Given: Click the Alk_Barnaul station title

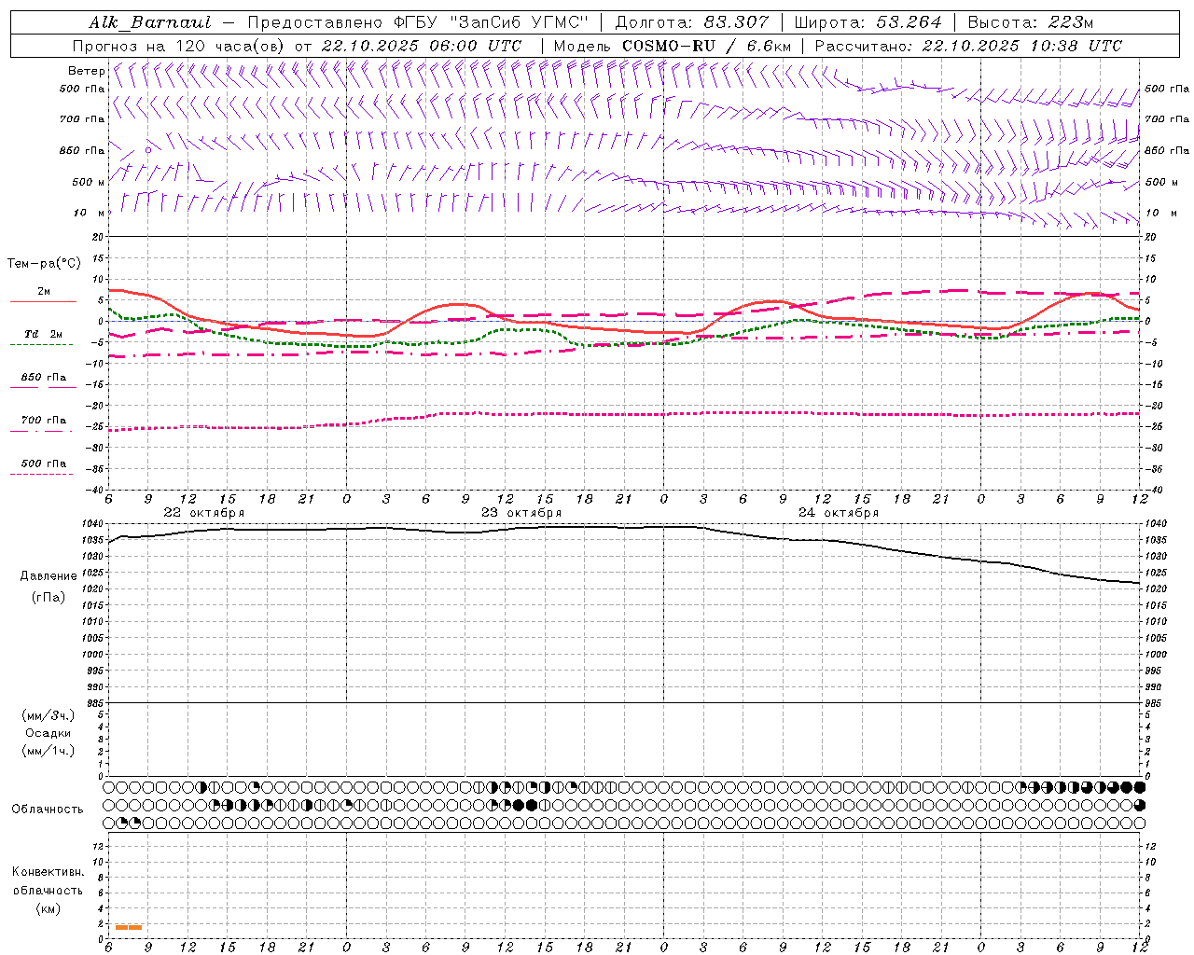Looking at the screenshot, I should pyautogui.click(x=150, y=22).
